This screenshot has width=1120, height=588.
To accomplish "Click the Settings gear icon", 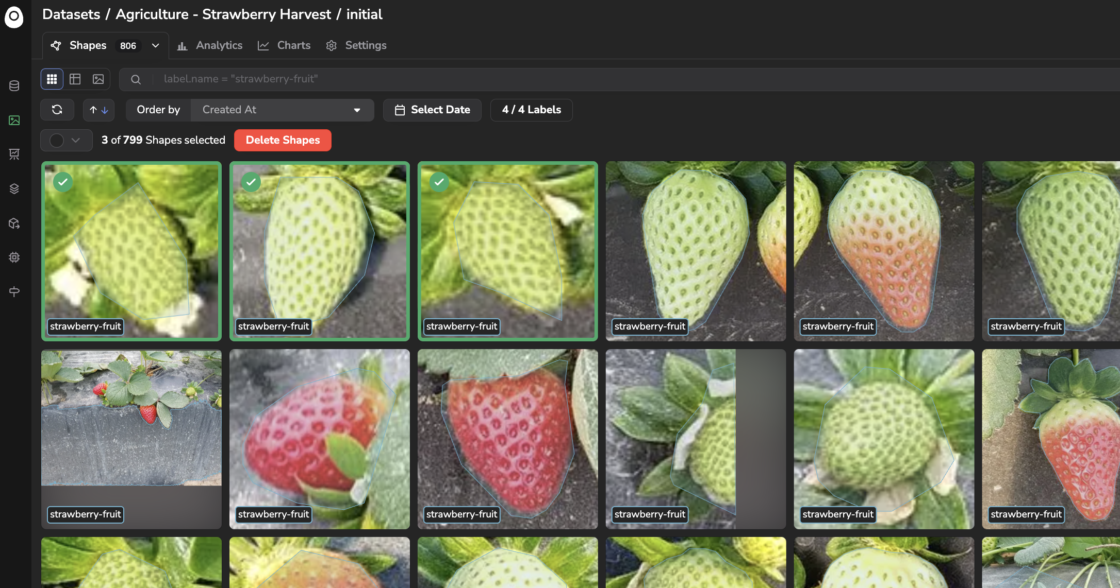I will (x=332, y=46).
